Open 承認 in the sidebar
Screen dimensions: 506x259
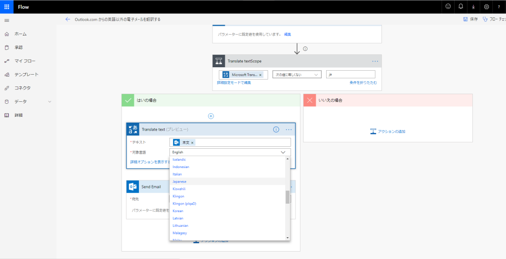click(18, 47)
